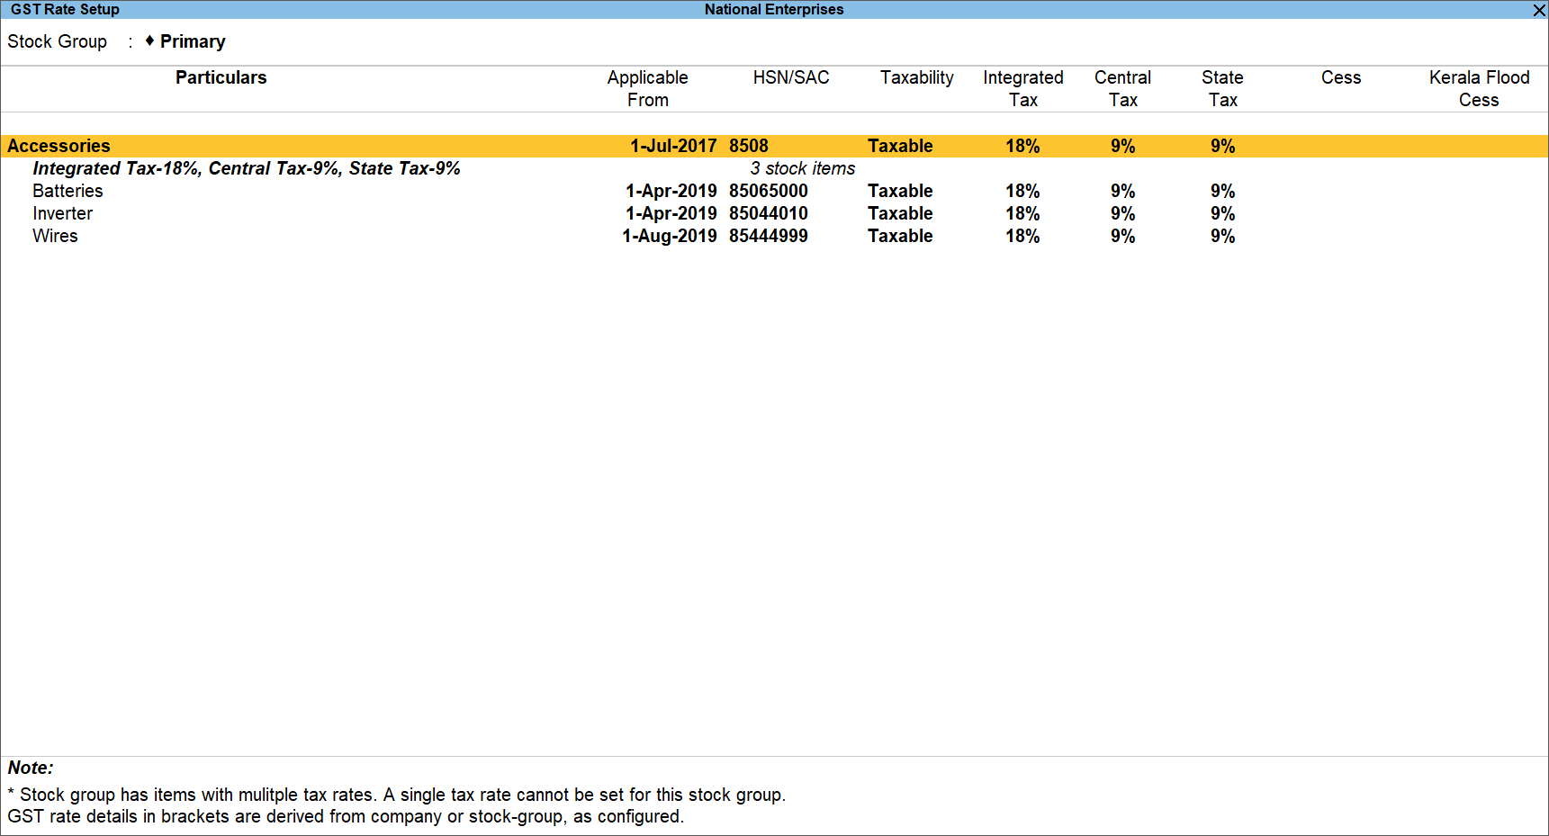This screenshot has height=836, width=1549.
Task: Click the HSN/SAC column header
Action: click(x=791, y=77)
